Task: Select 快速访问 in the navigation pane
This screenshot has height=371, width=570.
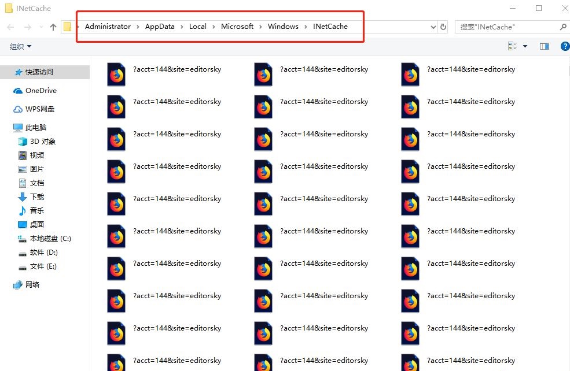Action: click(45, 72)
